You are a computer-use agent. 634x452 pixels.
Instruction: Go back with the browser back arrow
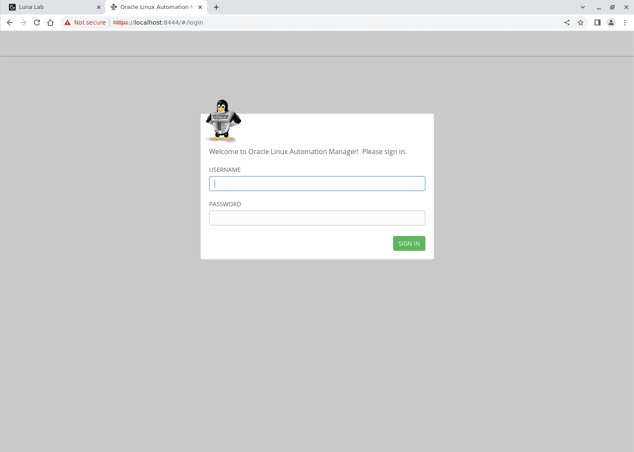point(10,22)
